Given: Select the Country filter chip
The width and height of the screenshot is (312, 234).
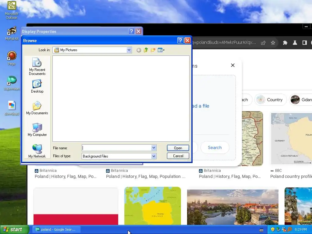Looking at the screenshot, I should coord(271,100).
